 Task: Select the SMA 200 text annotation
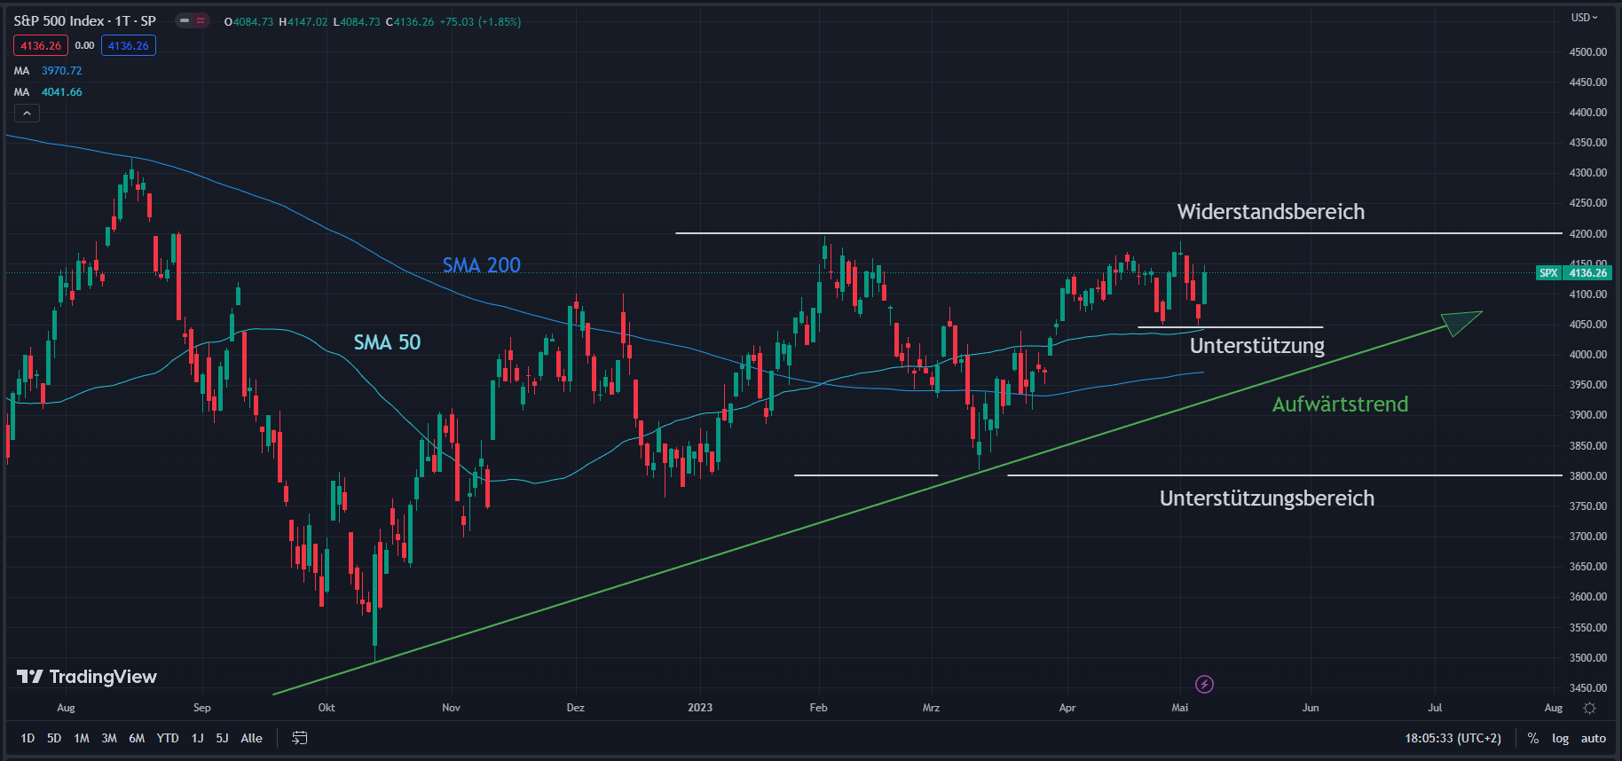pyautogui.click(x=482, y=264)
